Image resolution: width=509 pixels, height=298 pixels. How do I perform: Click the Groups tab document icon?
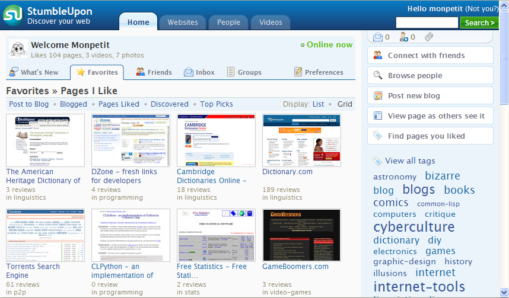(231, 72)
